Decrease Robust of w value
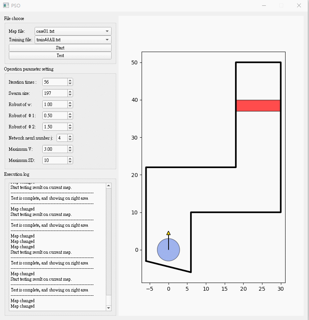Screen dimensions: 309x320 coord(70,106)
